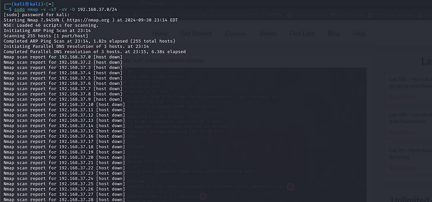The width and height of the screenshot is (432, 202).
Task: Click the scan report line for 192.168.37.16
Action: (x=64, y=136)
